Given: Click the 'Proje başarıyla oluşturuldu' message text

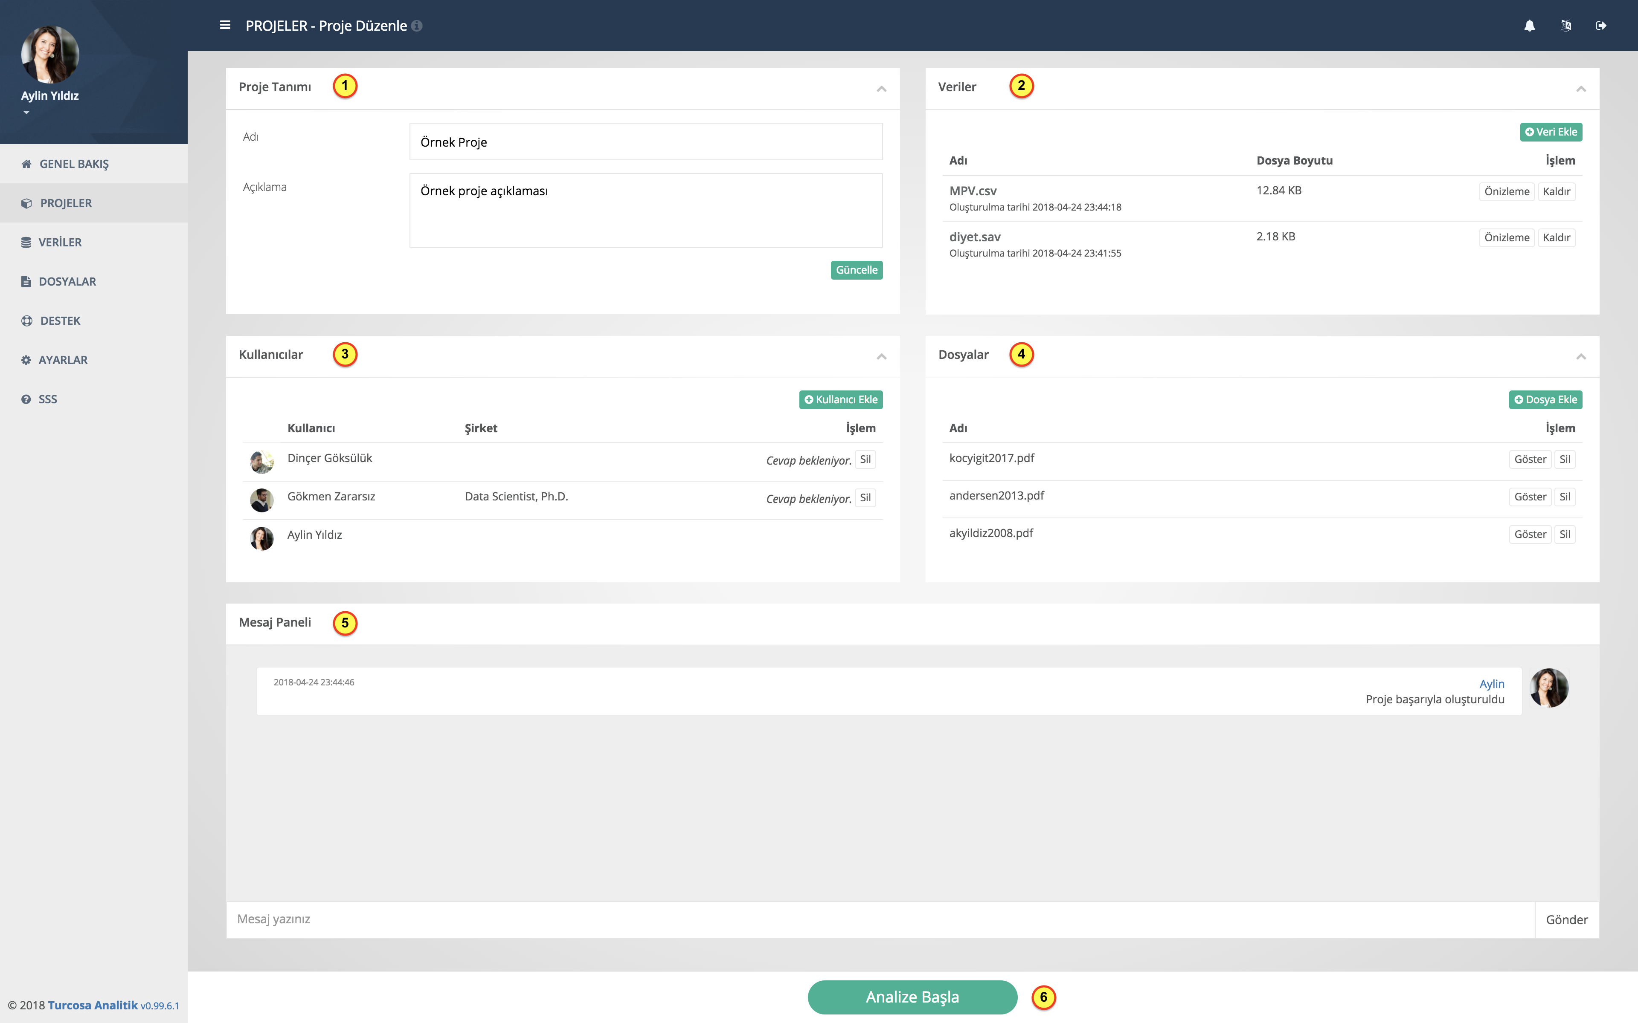Looking at the screenshot, I should [1435, 699].
